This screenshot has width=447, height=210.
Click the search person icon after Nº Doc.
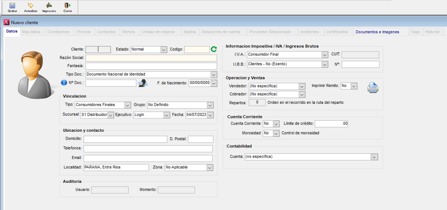(x=142, y=83)
